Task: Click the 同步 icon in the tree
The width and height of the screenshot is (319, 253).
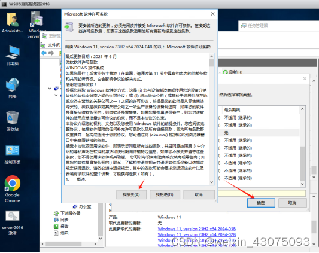Action: tap(56, 220)
